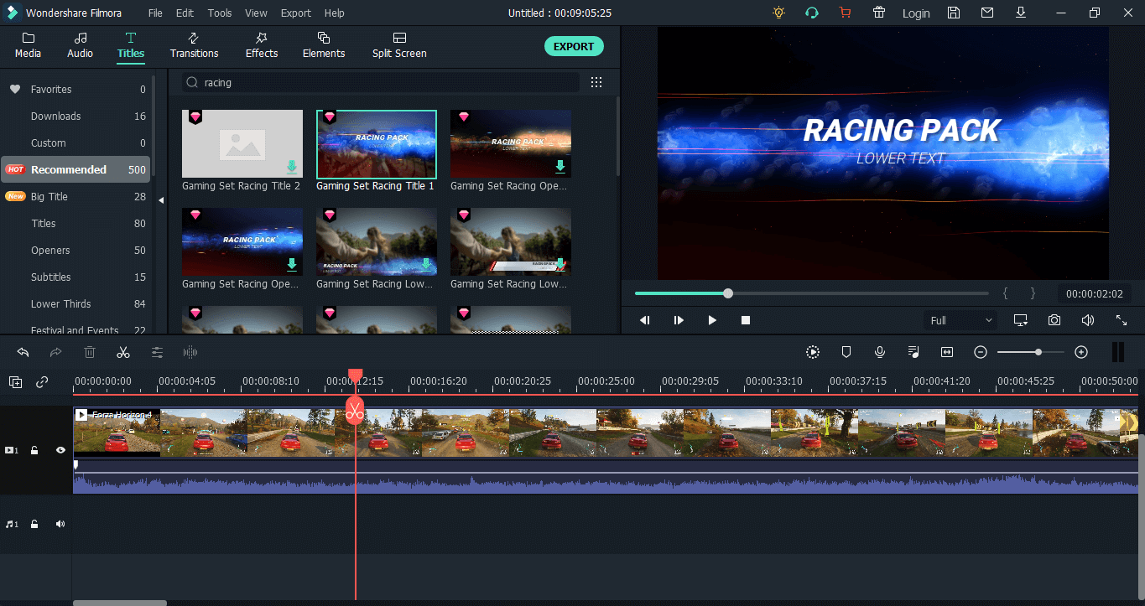Image resolution: width=1145 pixels, height=606 pixels.
Task: Switch to the Effects tab
Action: [x=262, y=45]
